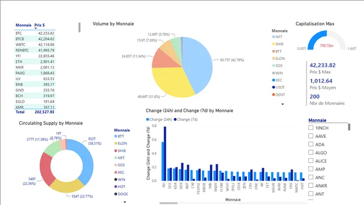
Task: Sort table by Monnaie column header
Action: point(23,25)
